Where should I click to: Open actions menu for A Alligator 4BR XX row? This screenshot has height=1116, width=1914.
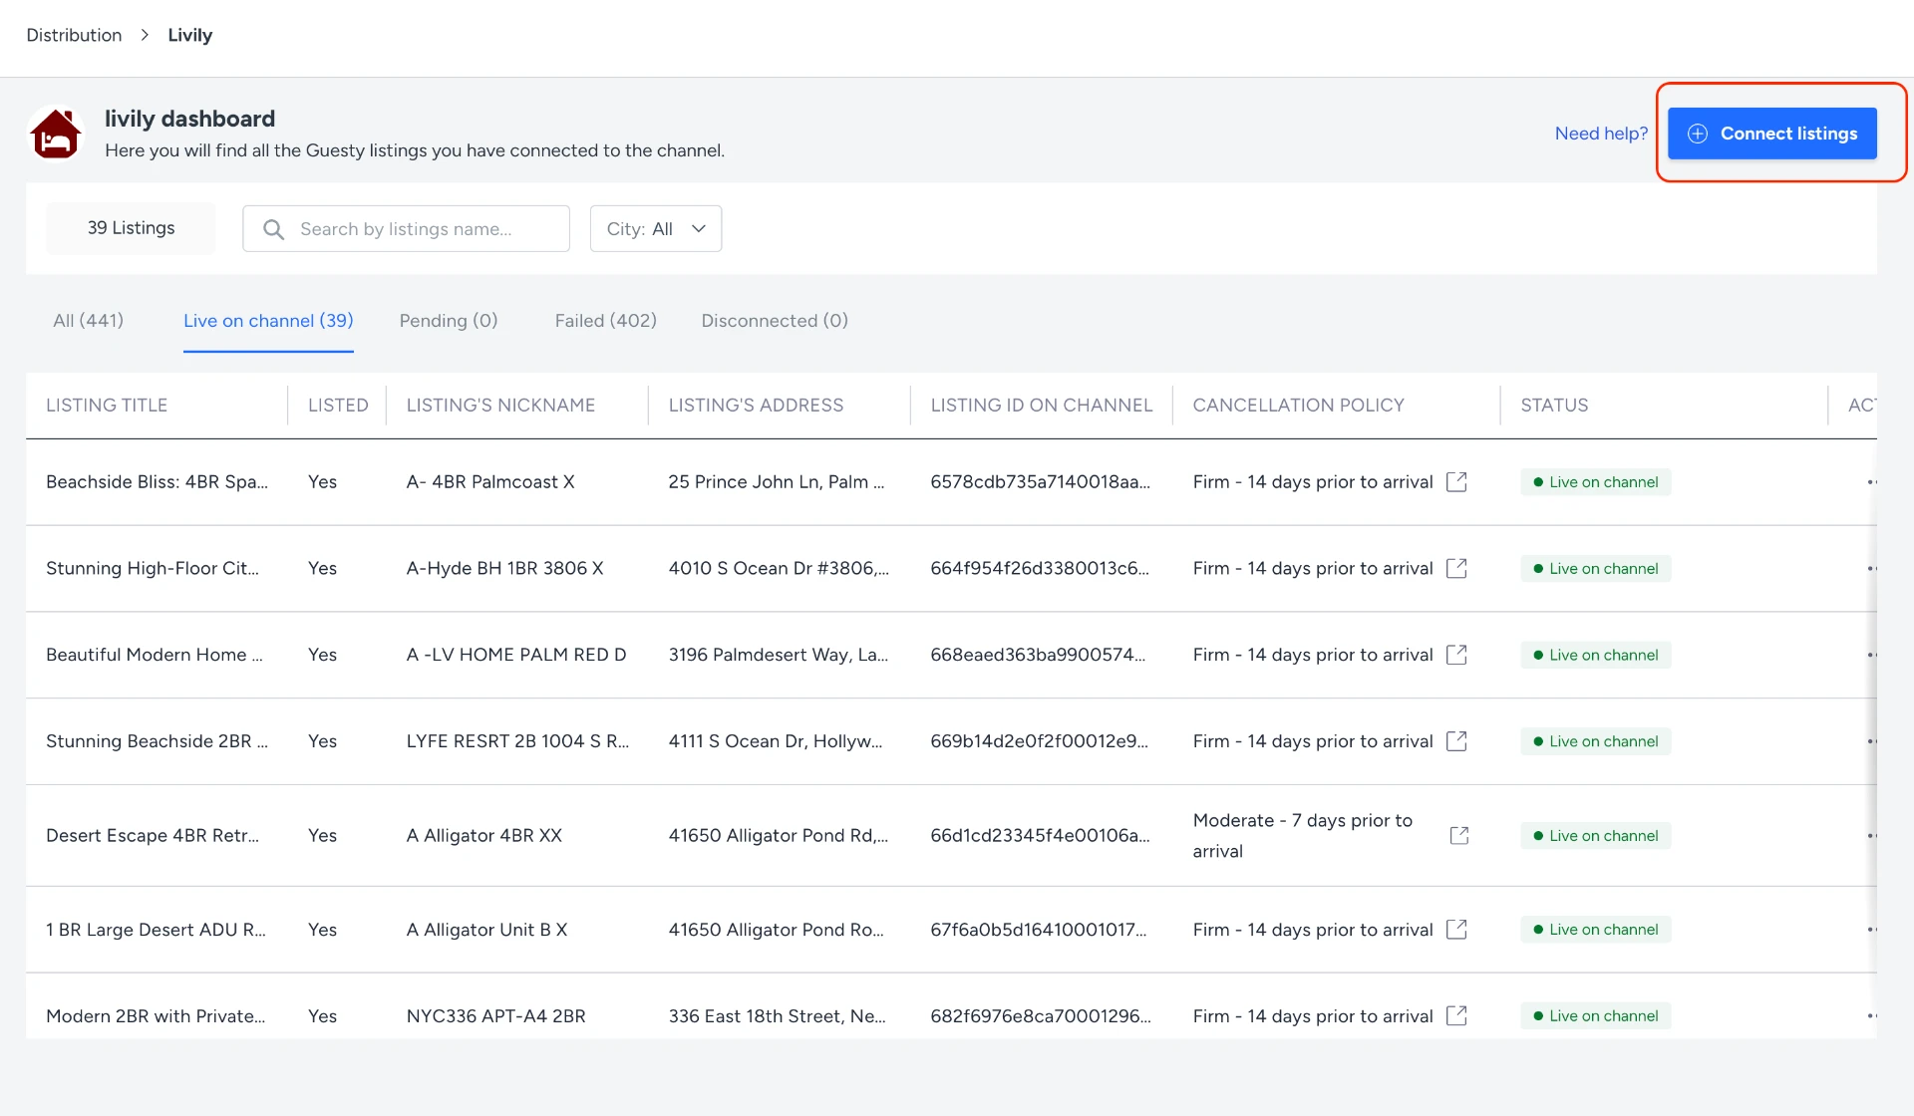tap(1871, 836)
